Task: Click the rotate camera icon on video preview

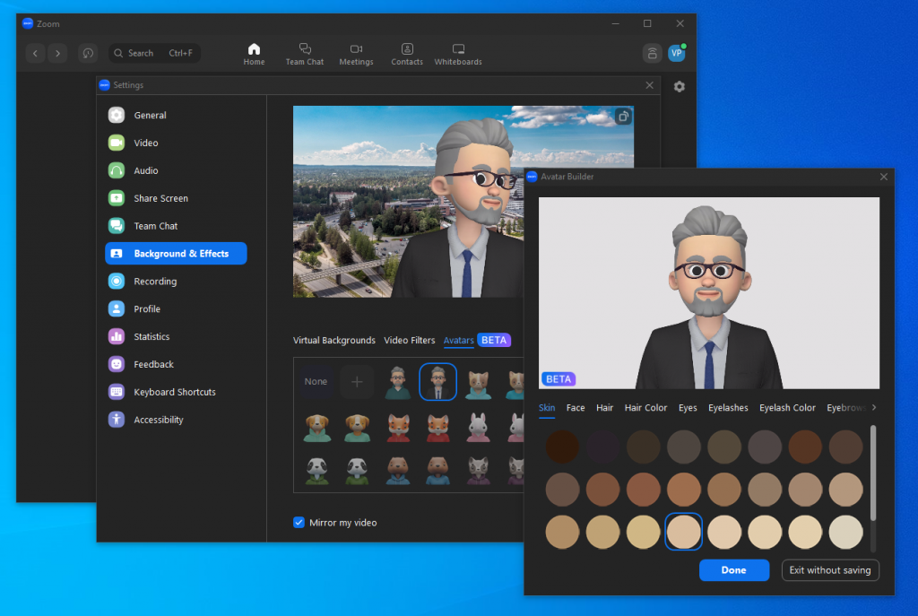Action: point(622,117)
